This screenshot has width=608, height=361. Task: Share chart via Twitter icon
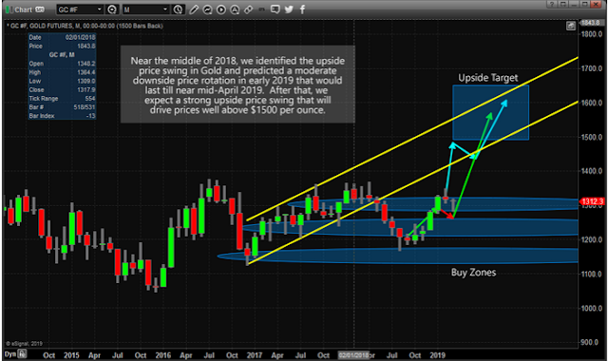click(289, 9)
